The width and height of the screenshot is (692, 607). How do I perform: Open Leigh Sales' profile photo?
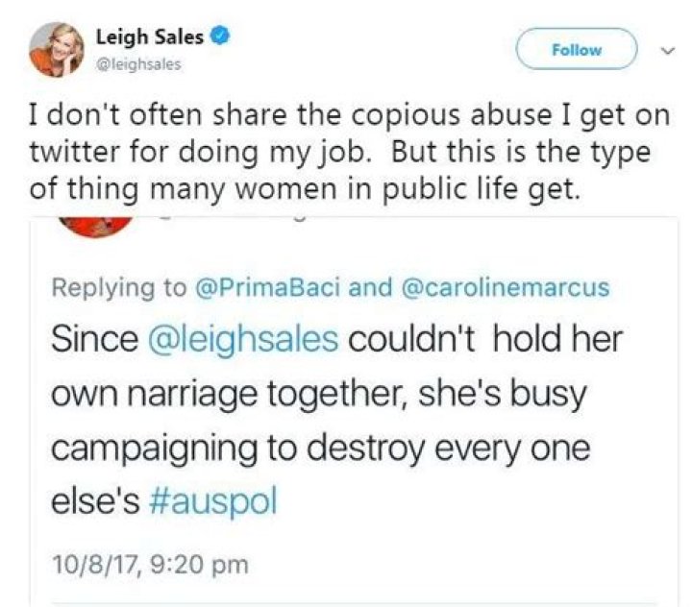[x=56, y=48]
